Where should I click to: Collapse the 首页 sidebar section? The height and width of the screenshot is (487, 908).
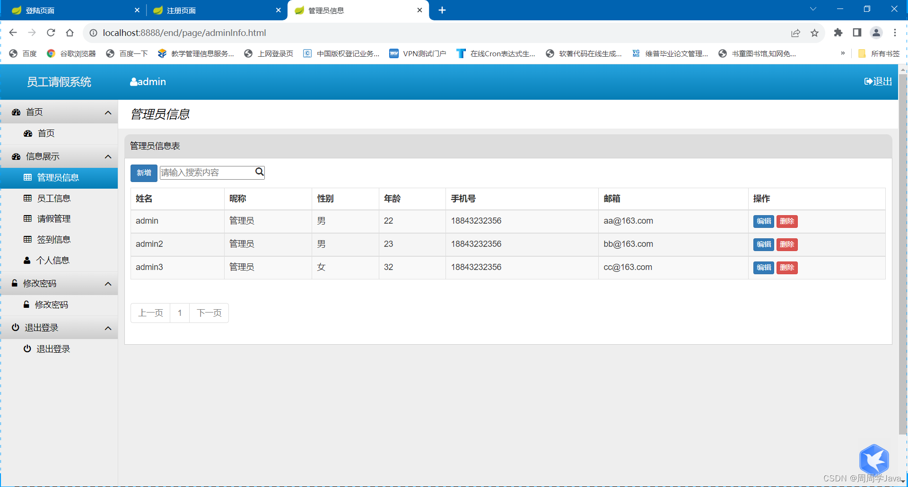[107, 112]
